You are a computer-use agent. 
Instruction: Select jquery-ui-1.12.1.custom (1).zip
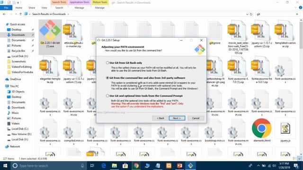[x=73, y=70]
